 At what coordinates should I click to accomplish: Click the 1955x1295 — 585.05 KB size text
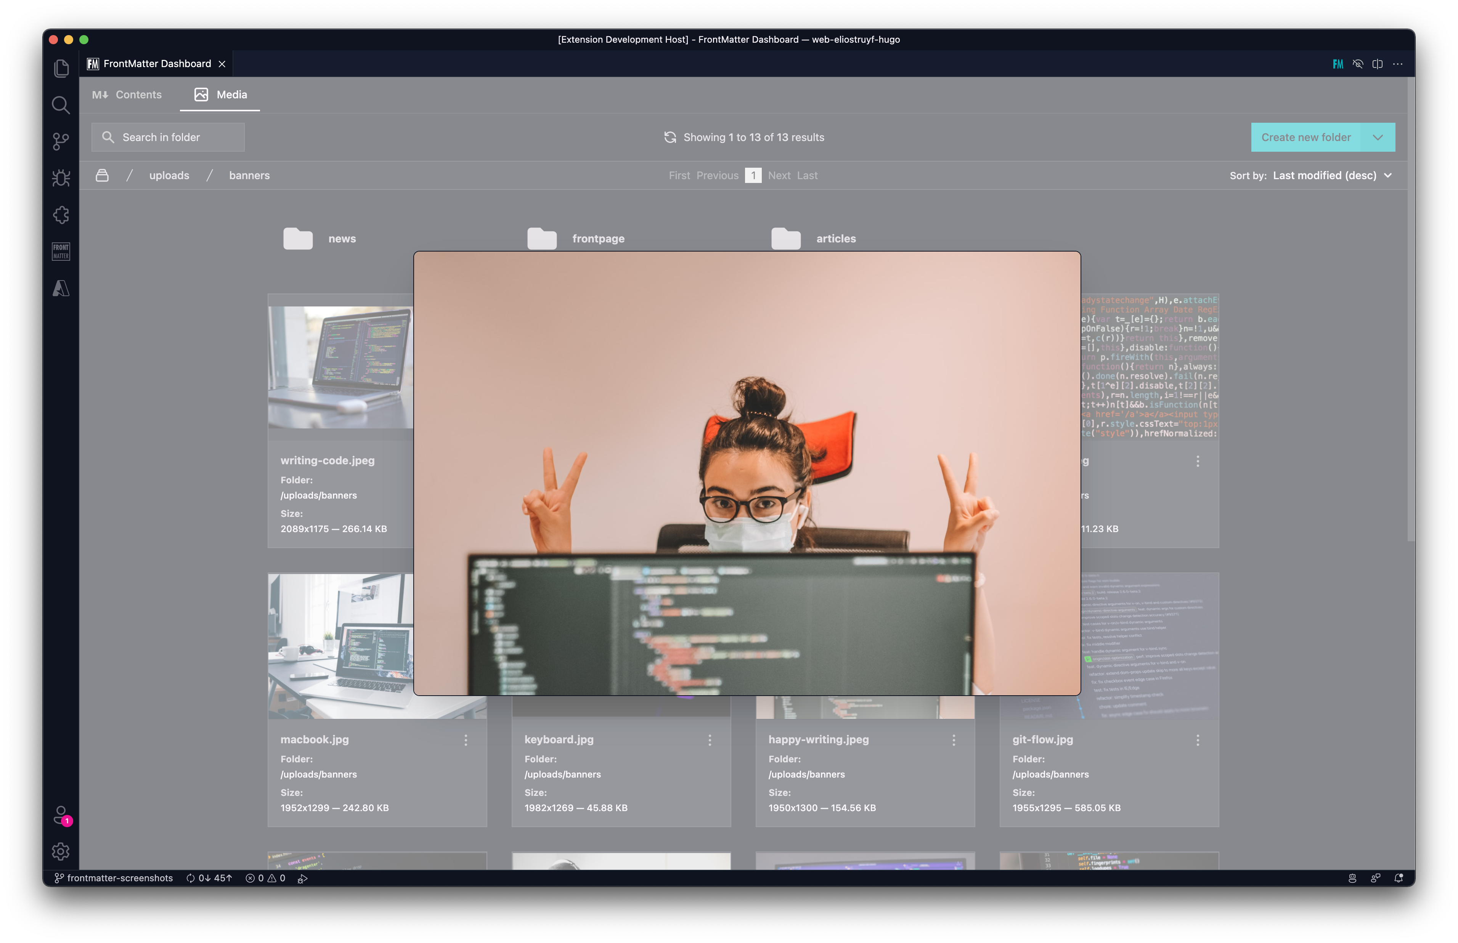(x=1066, y=808)
